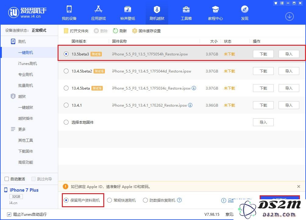The width and height of the screenshot is (306, 220).
Task: Open the 应用游戏 tab
Action: (98, 13)
